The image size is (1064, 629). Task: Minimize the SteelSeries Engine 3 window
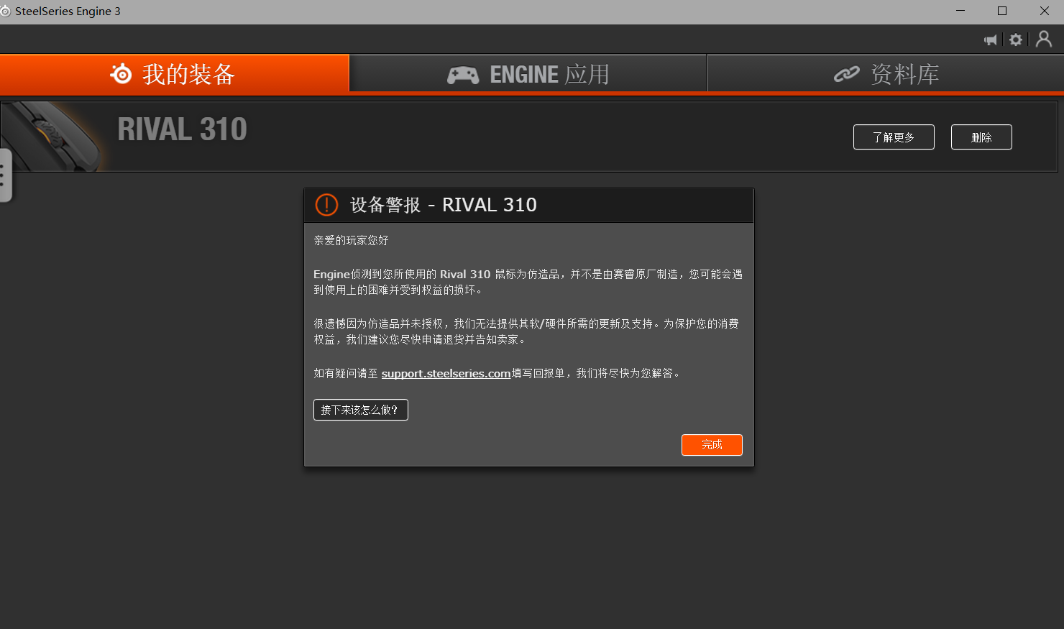[x=960, y=11]
